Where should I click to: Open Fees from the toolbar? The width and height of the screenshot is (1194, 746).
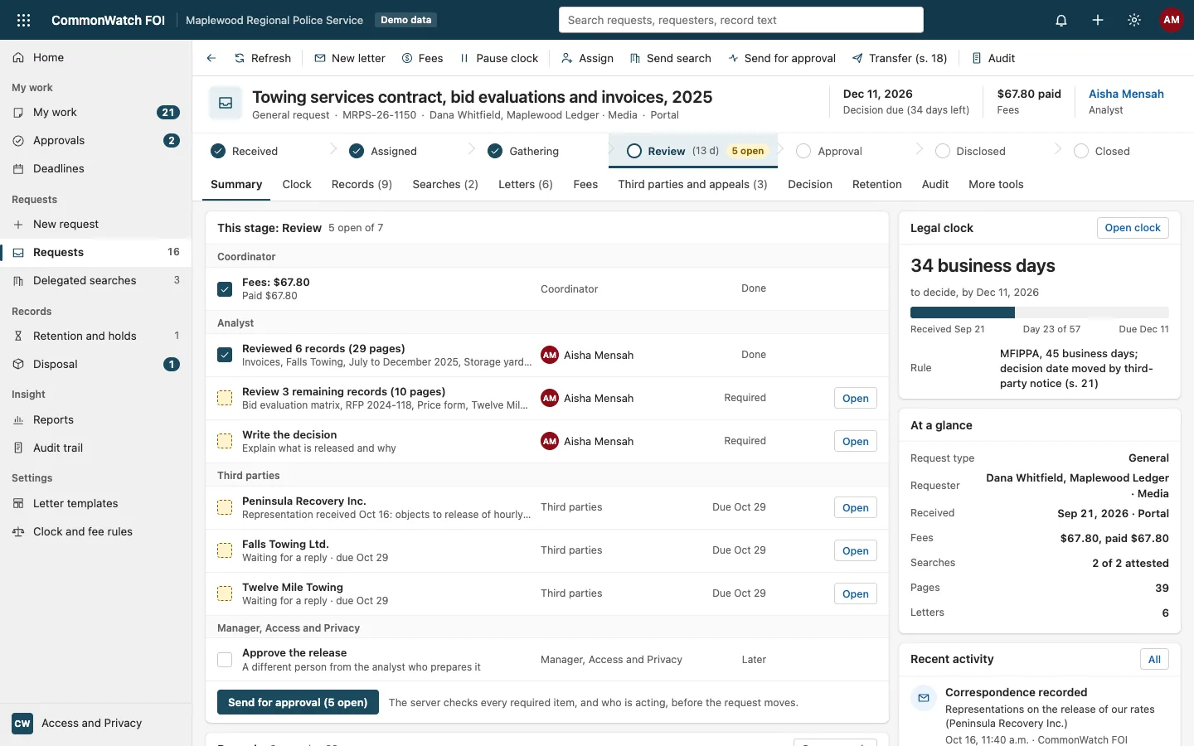tap(423, 58)
